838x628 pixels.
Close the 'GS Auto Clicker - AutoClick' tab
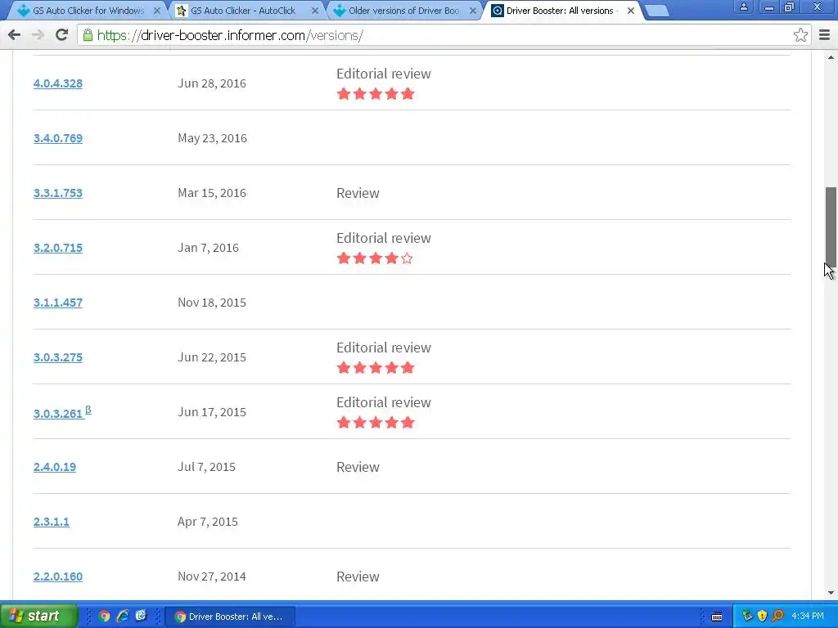tap(315, 11)
